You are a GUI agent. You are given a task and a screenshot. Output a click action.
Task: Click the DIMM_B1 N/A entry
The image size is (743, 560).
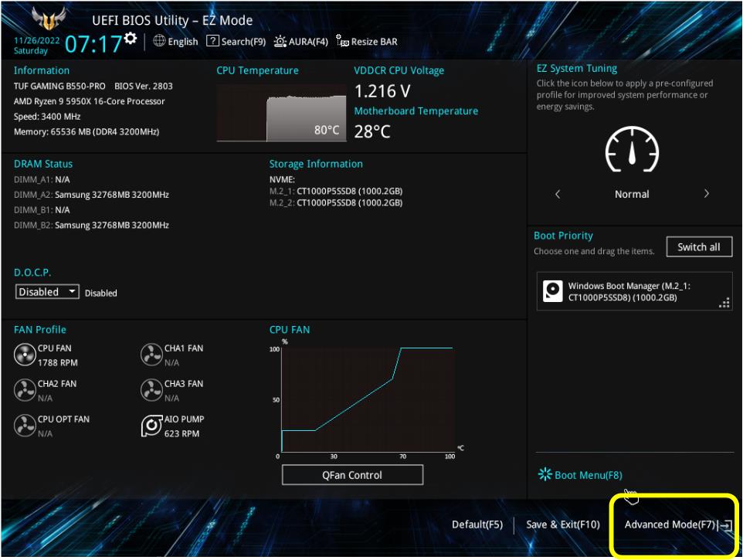click(x=42, y=210)
